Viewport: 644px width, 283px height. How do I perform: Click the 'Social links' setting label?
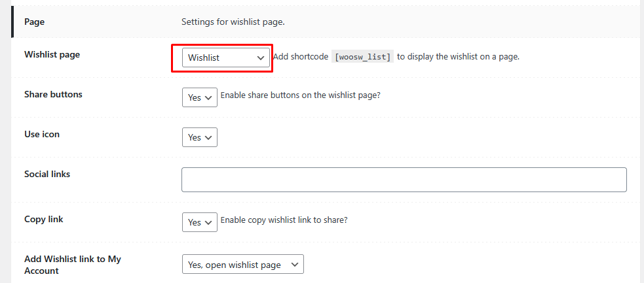47,174
